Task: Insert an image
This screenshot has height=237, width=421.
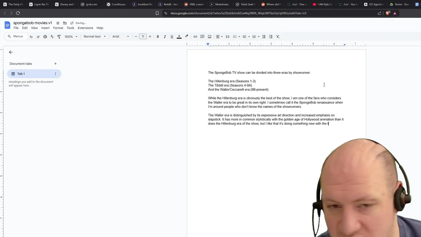Action: click(x=210, y=37)
